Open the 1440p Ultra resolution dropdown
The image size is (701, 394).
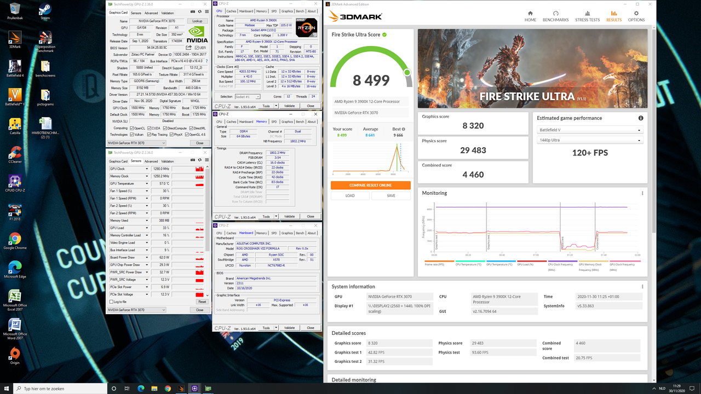click(x=589, y=141)
